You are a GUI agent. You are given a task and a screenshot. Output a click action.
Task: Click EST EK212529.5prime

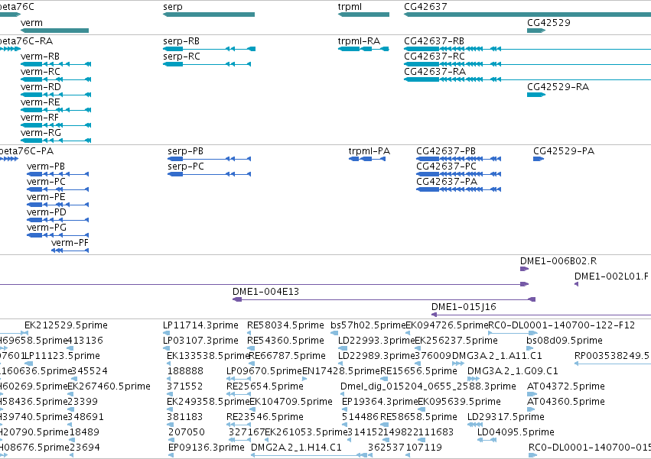tap(66, 325)
